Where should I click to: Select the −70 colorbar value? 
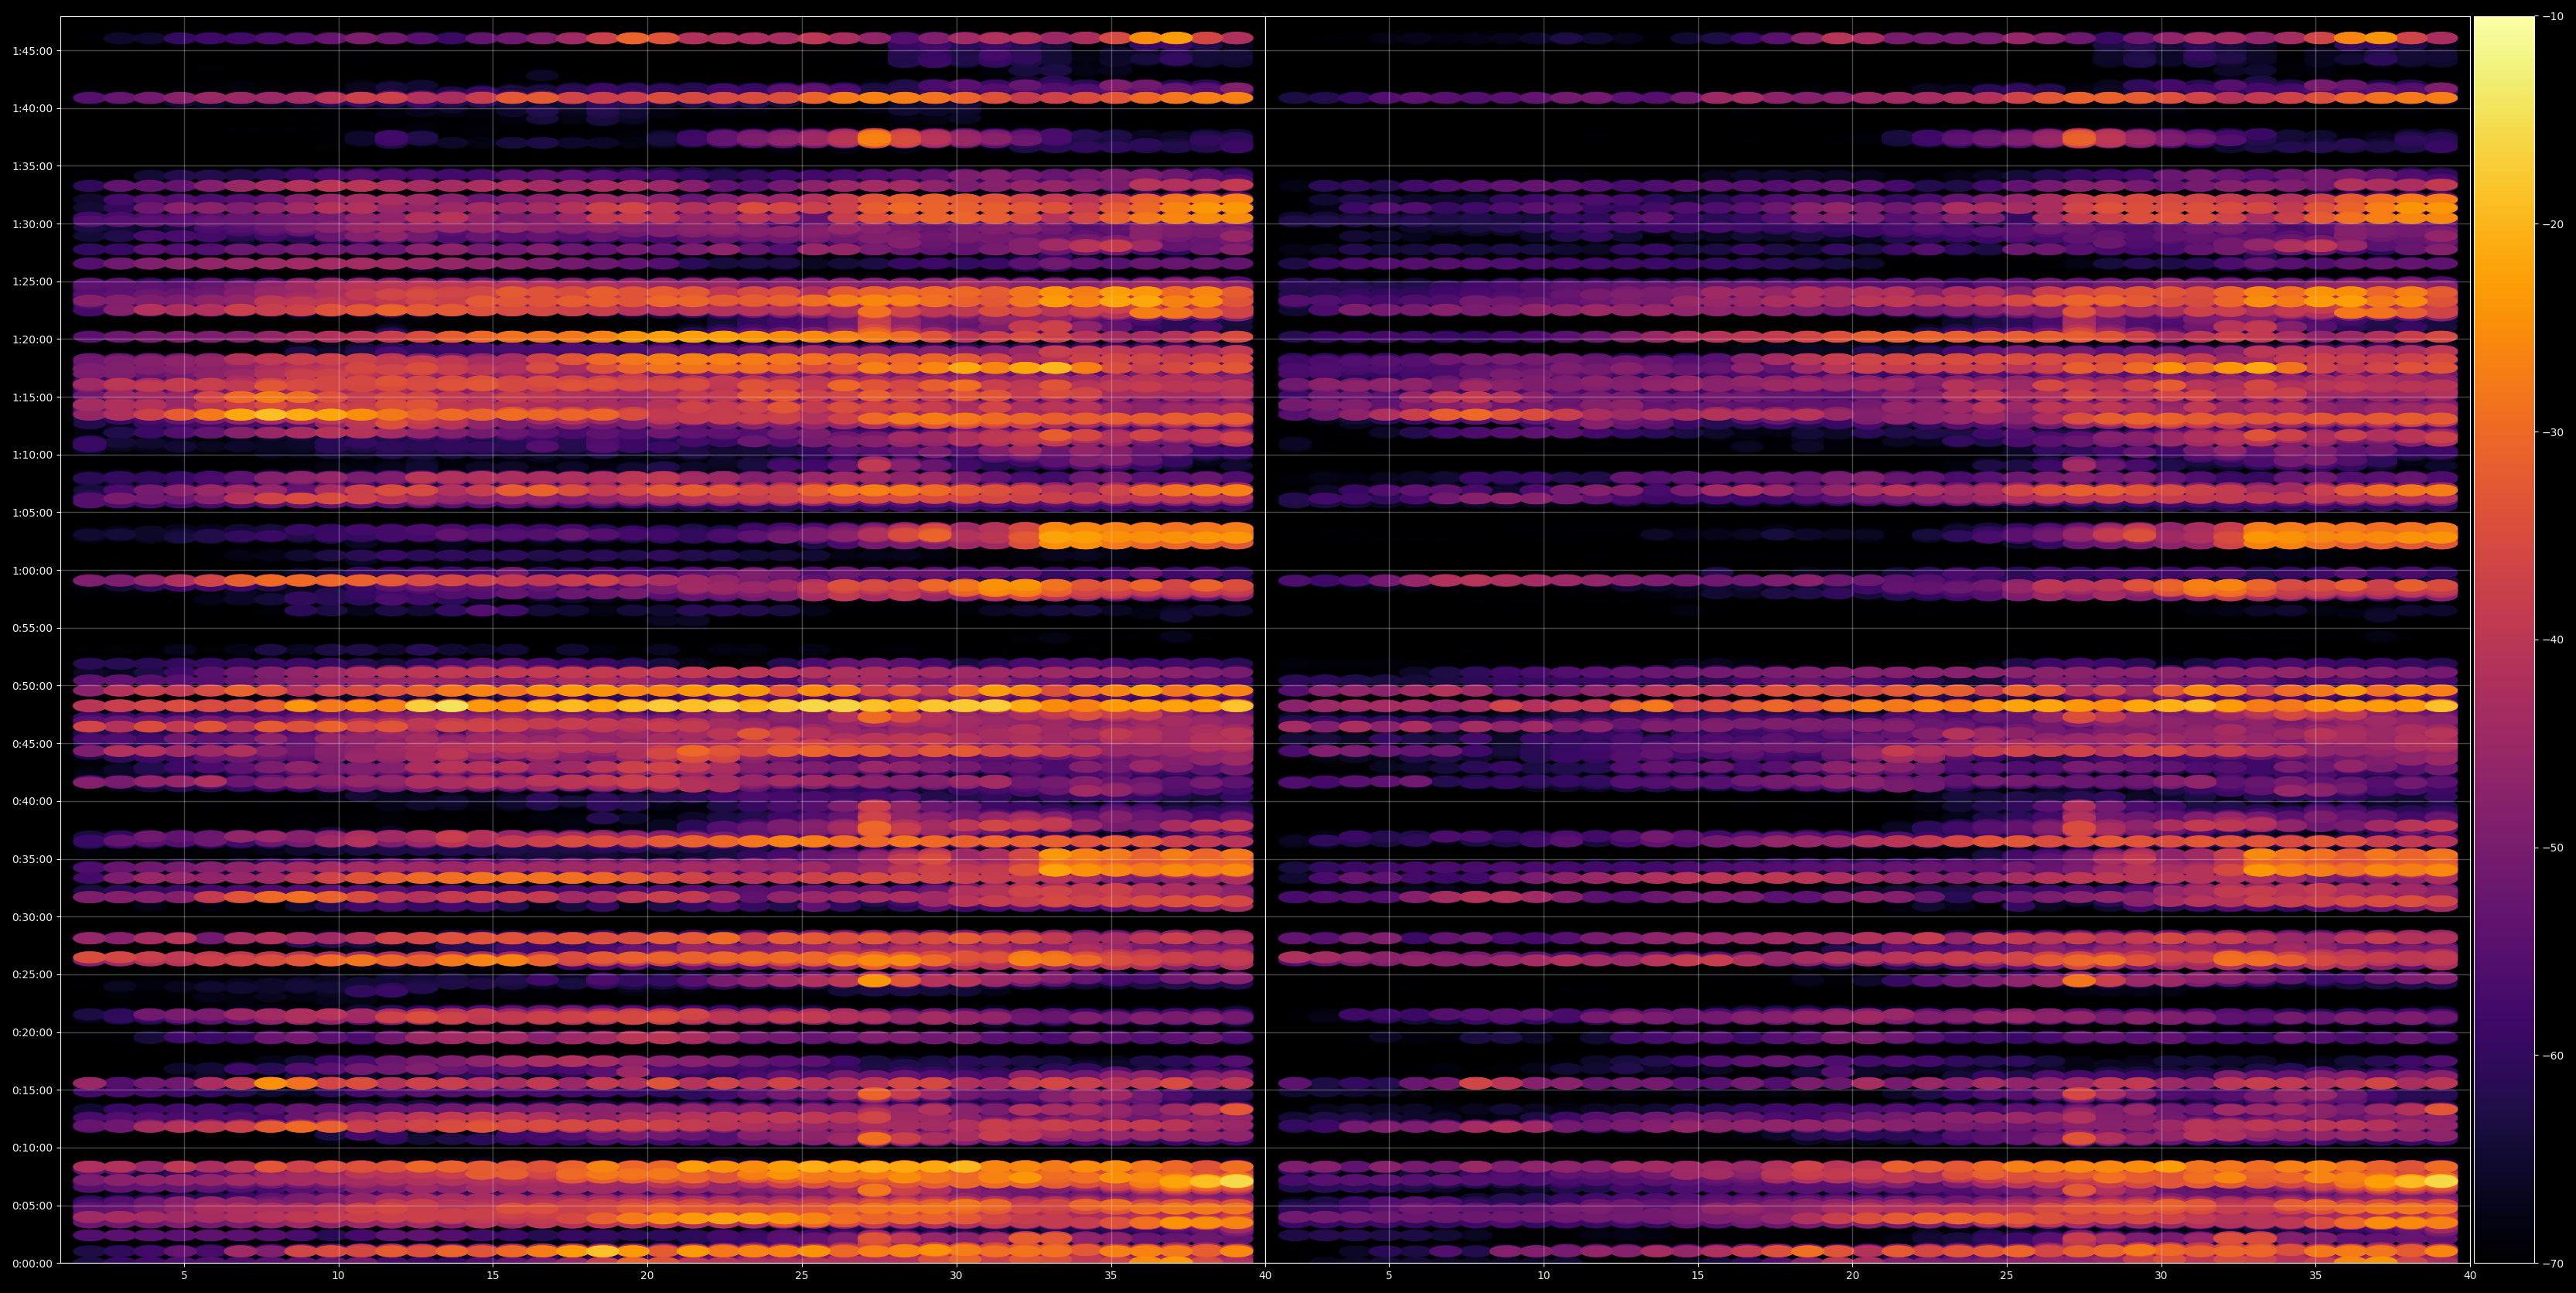click(2553, 1263)
